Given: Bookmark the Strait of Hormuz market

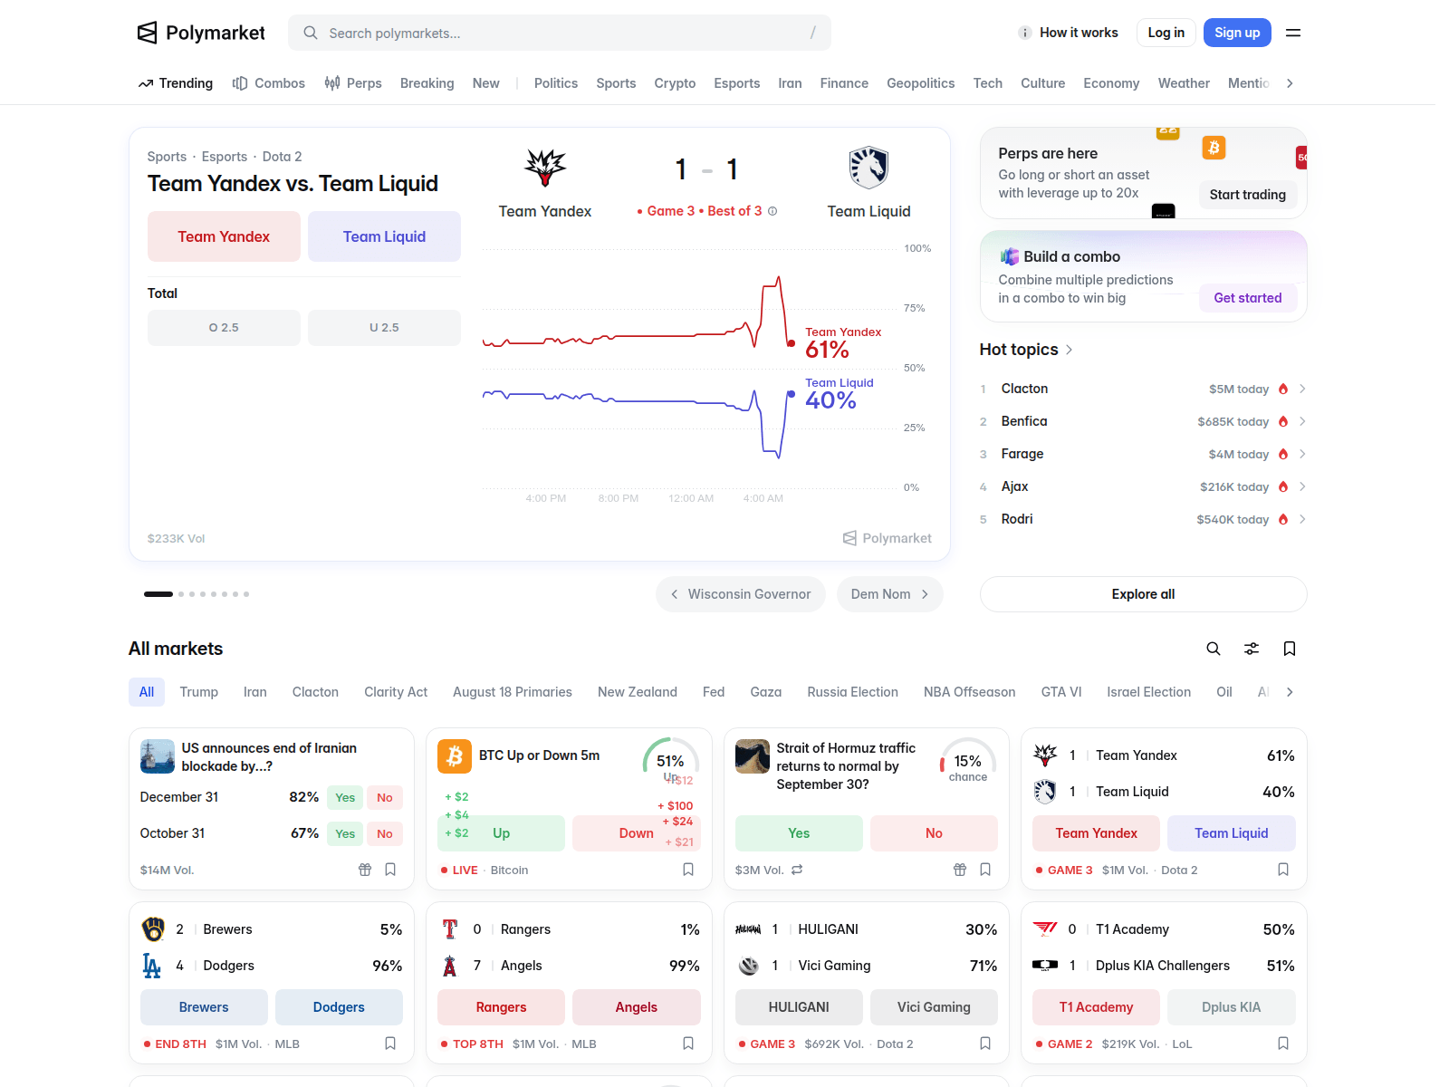Looking at the screenshot, I should [x=985, y=870].
